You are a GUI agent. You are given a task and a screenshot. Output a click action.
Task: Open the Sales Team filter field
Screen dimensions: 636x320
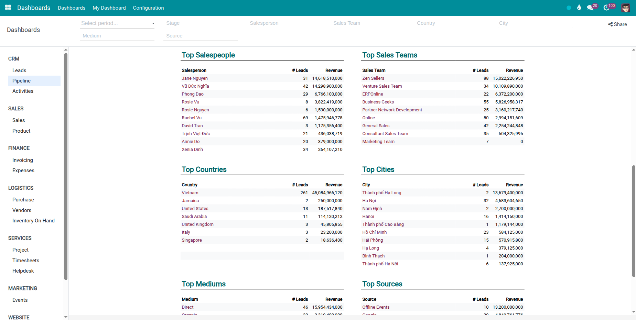367,23
